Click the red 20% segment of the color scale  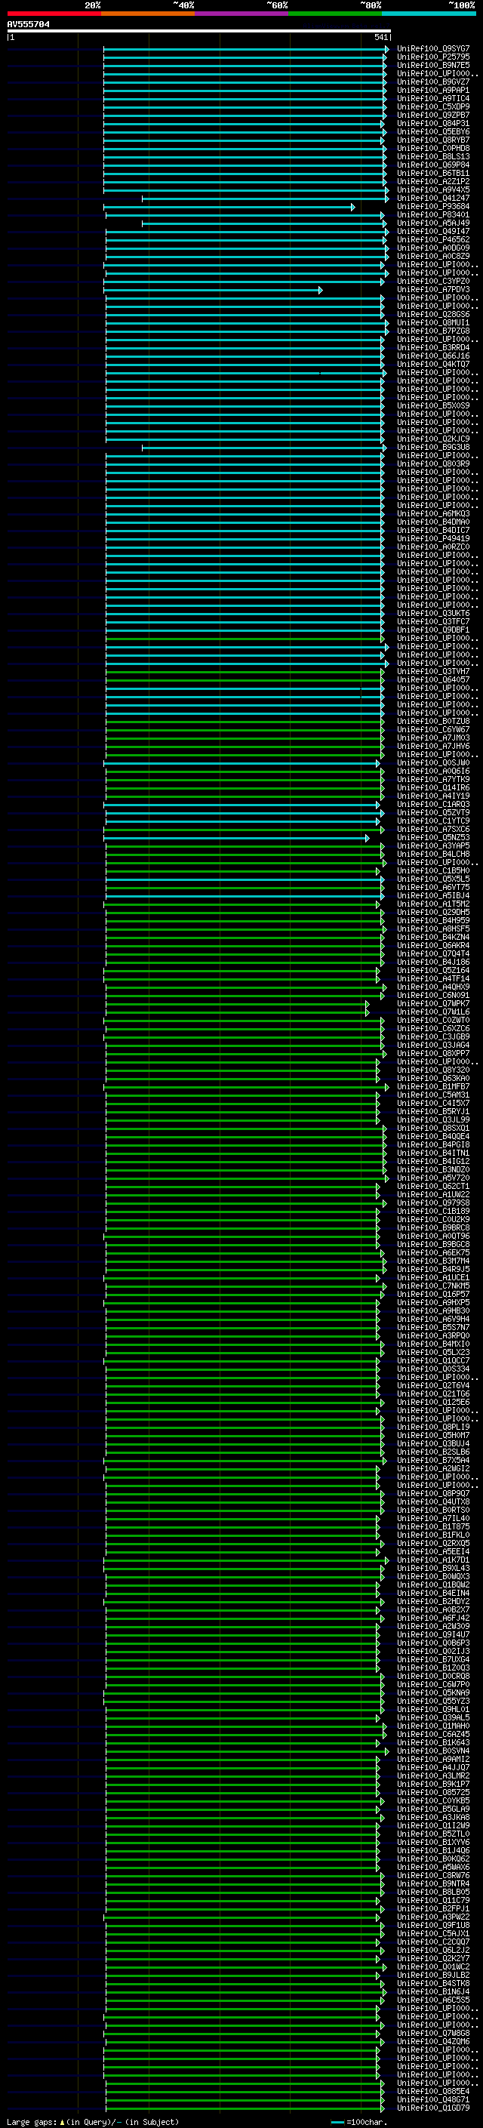tap(54, 14)
